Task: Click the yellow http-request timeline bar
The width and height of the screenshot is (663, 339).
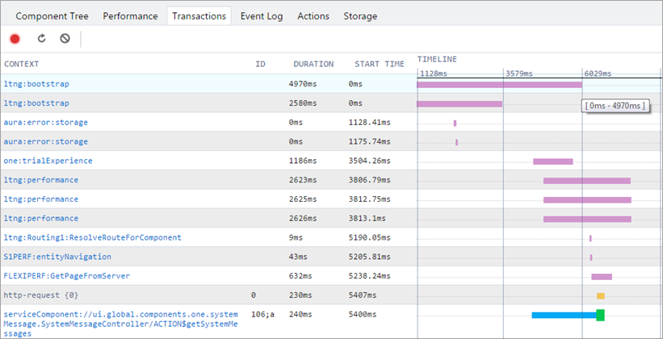Action: click(x=601, y=296)
